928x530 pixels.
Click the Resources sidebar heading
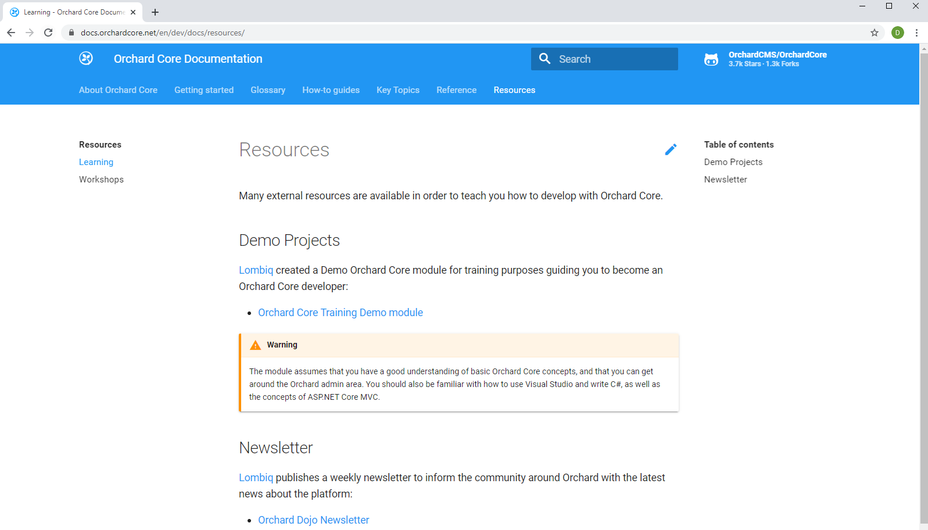point(100,145)
